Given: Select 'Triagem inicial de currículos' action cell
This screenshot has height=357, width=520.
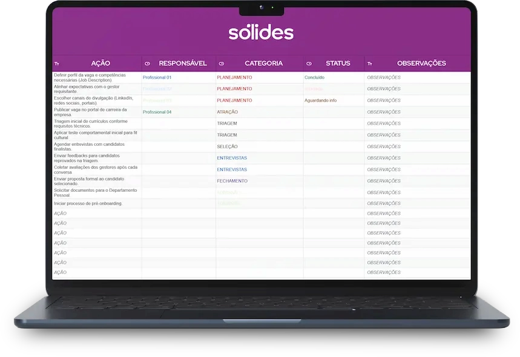Looking at the screenshot, I should [97, 123].
